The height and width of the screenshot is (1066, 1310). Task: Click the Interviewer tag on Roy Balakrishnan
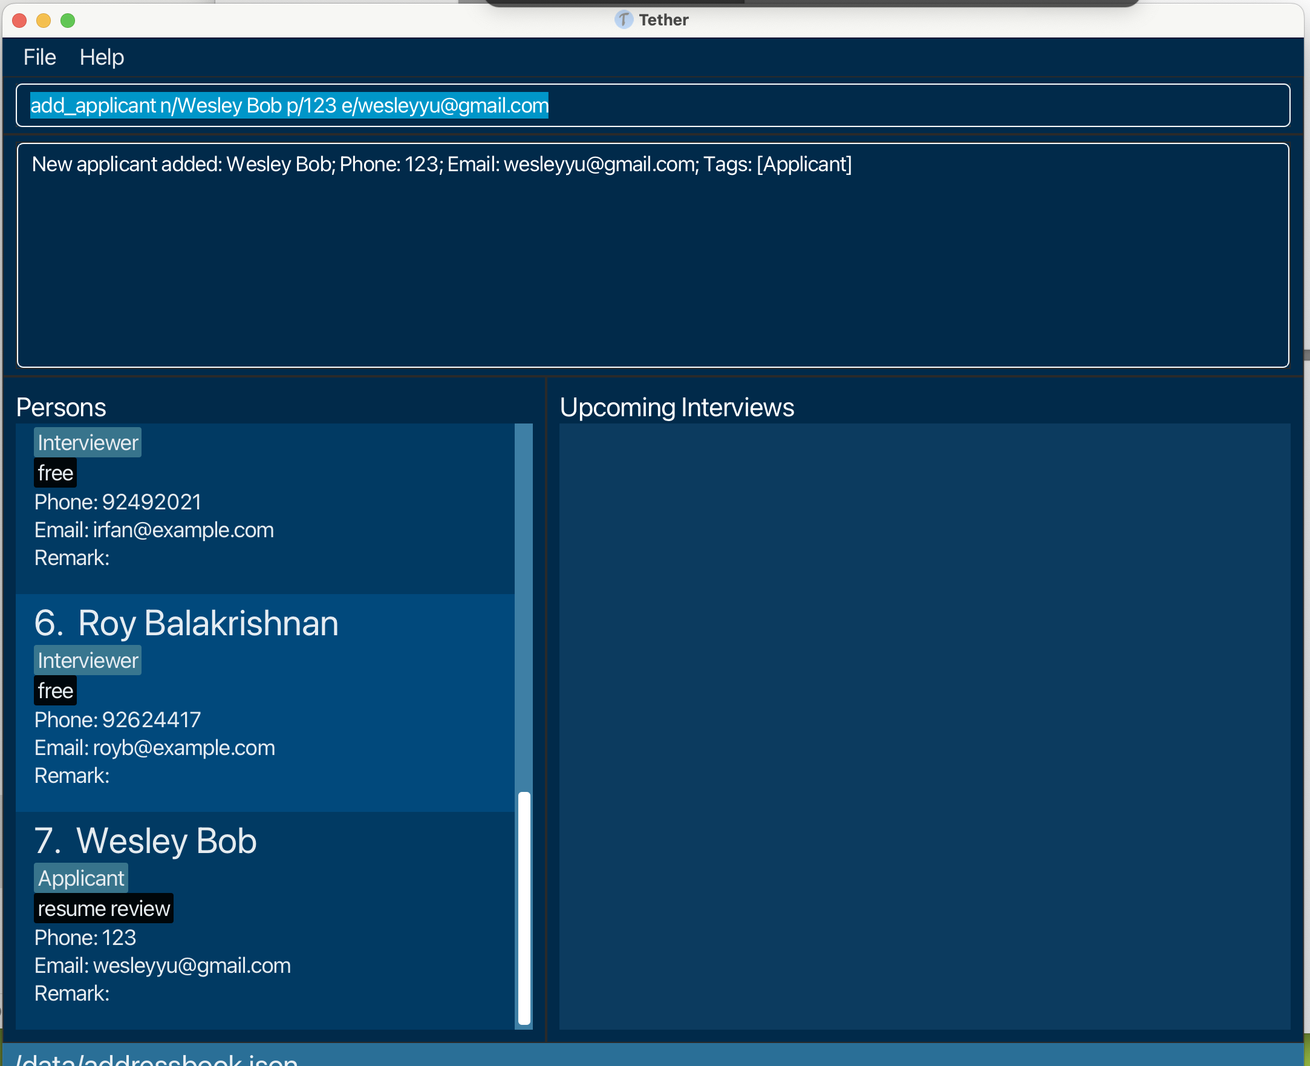pyautogui.click(x=87, y=660)
